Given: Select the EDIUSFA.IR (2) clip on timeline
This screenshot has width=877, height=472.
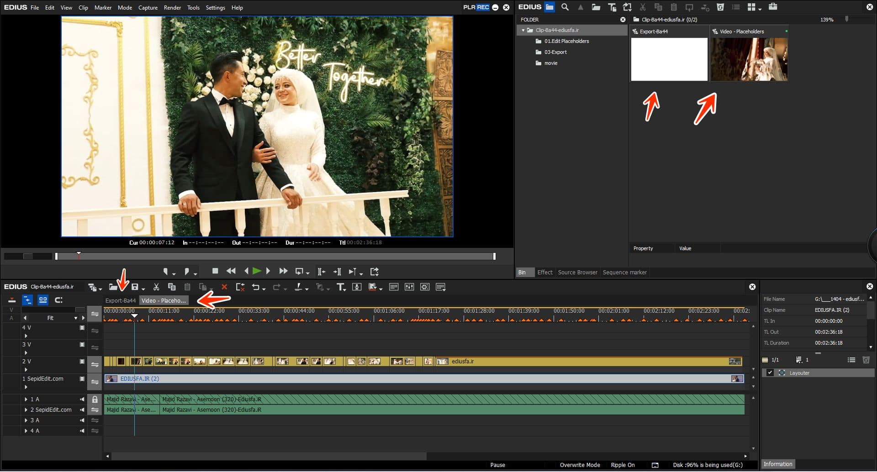Looking at the screenshot, I should pos(424,379).
